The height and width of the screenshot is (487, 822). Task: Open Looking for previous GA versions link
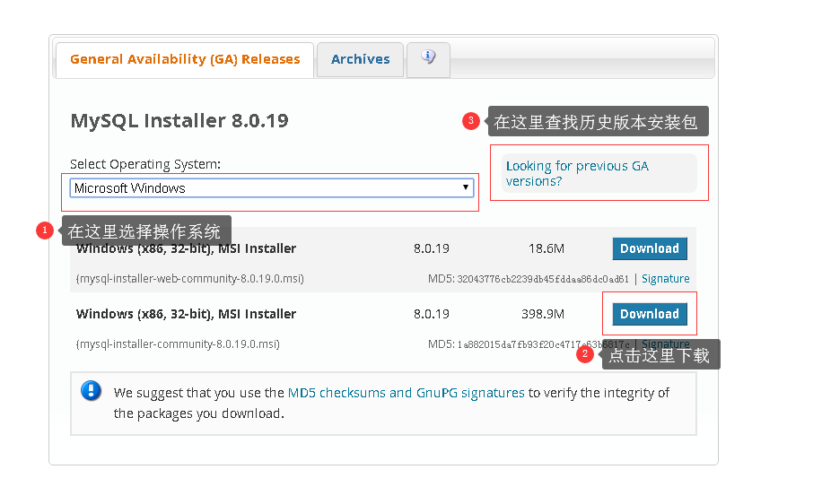pos(577,173)
